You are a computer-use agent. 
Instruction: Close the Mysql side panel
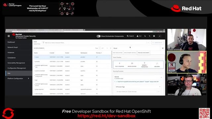coord(163,48)
